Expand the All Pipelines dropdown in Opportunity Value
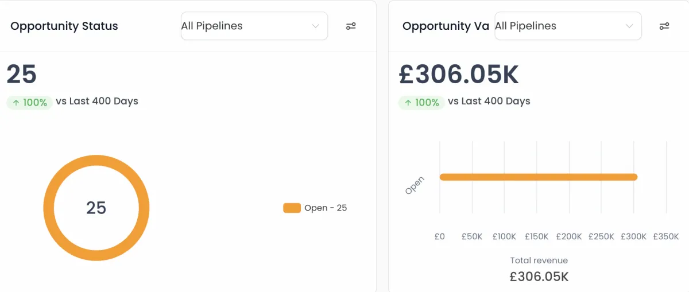This screenshot has width=689, height=292. [568, 26]
